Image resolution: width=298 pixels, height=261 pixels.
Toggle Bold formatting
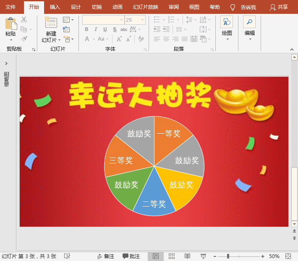click(86, 29)
